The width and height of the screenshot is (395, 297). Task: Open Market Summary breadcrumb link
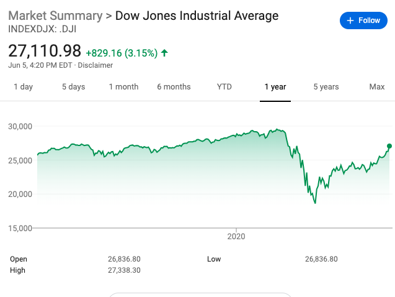click(55, 16)
